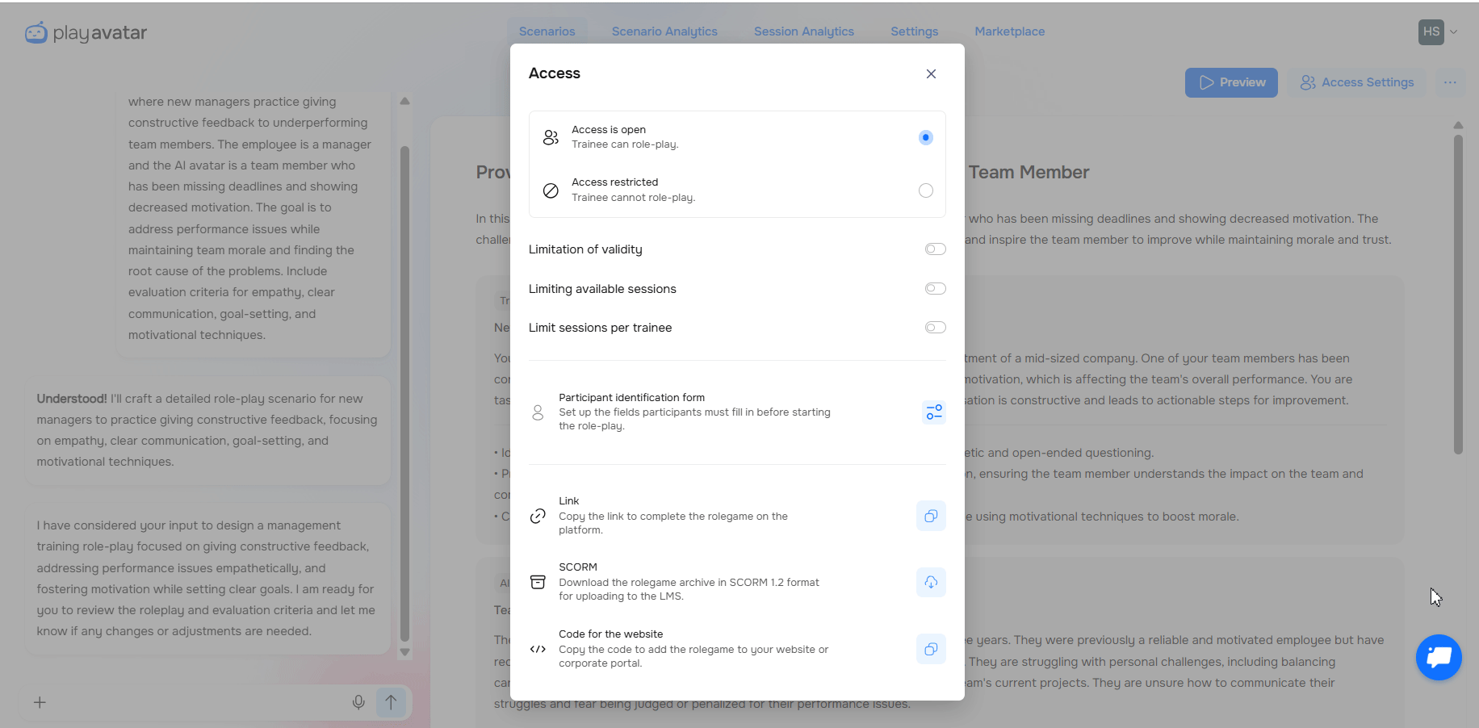Go to the Marketplace tab
The height and width of the screenshot is (728, 1479).
(1009, 31)
